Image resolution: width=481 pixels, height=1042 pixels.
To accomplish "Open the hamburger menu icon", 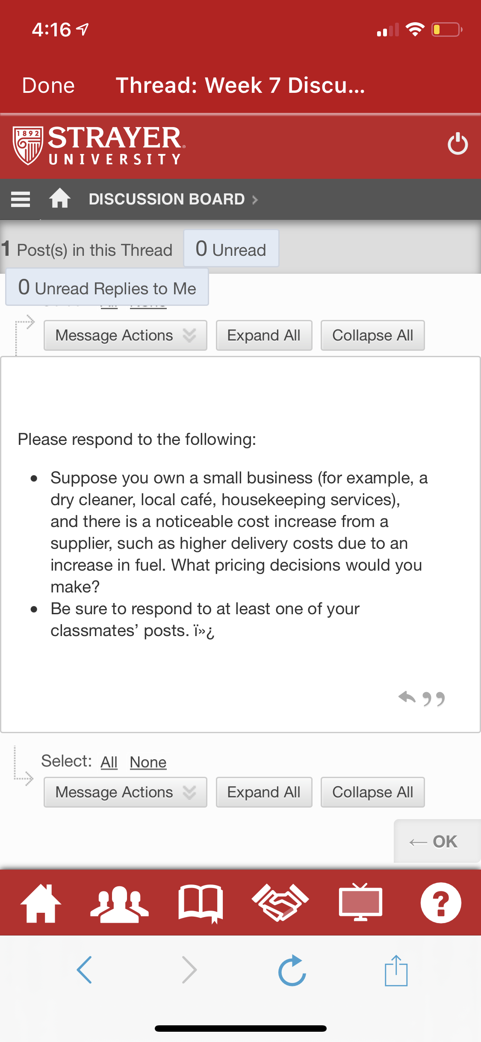I will pyautogui.click(x=20, y=199).
